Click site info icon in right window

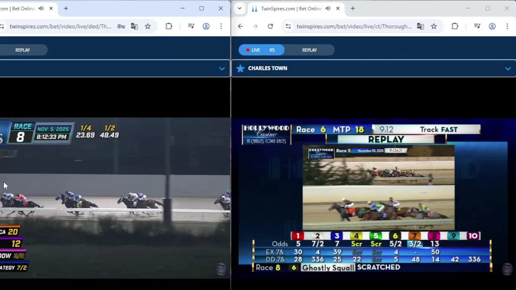[x=288, y=26]
